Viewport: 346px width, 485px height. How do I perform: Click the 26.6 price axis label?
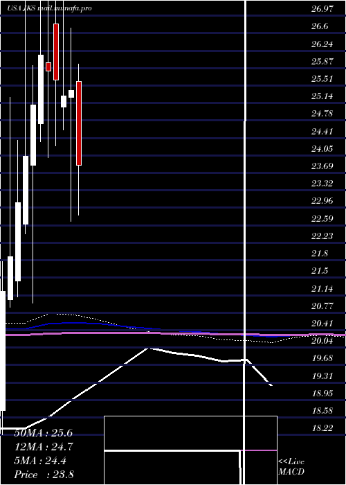pyautogui.click(x=320, y=26)
